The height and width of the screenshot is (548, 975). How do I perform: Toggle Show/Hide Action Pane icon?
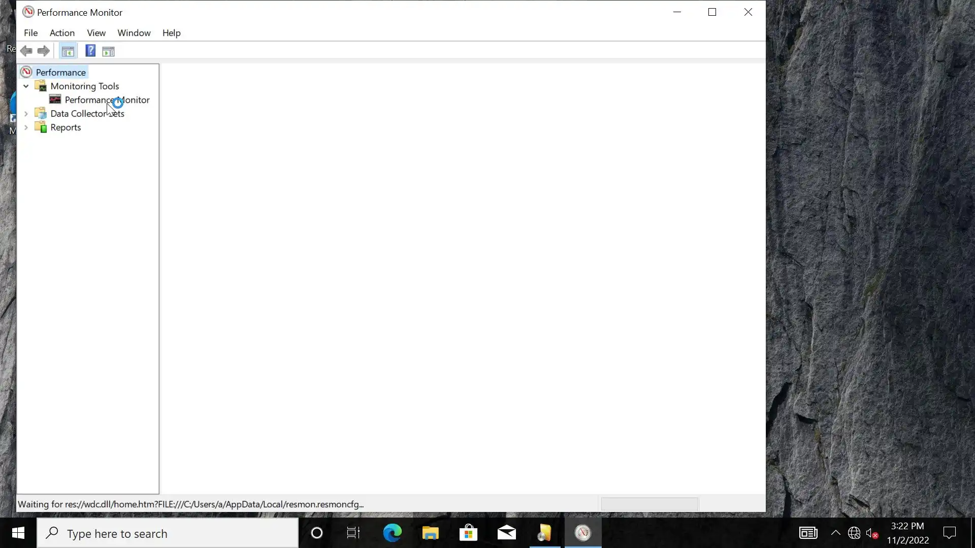[x=108, y=51]
